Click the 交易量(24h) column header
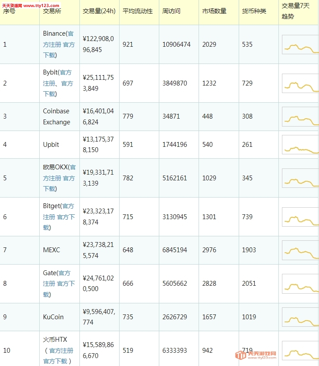The width and height of the screenshot is (319, 366). (99, 11)
